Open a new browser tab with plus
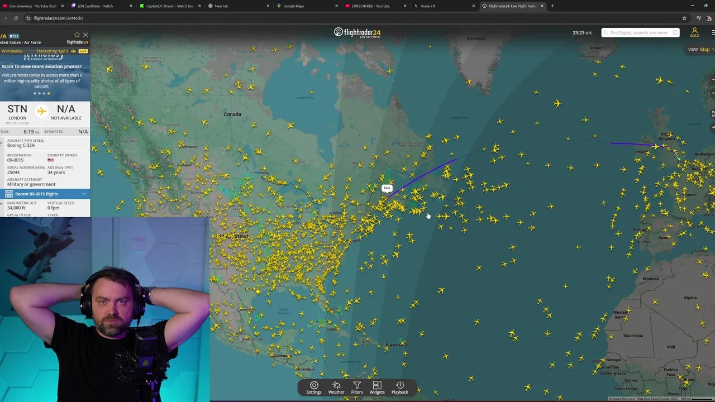This screenshot has height=402, width=715. coord(552,6)
